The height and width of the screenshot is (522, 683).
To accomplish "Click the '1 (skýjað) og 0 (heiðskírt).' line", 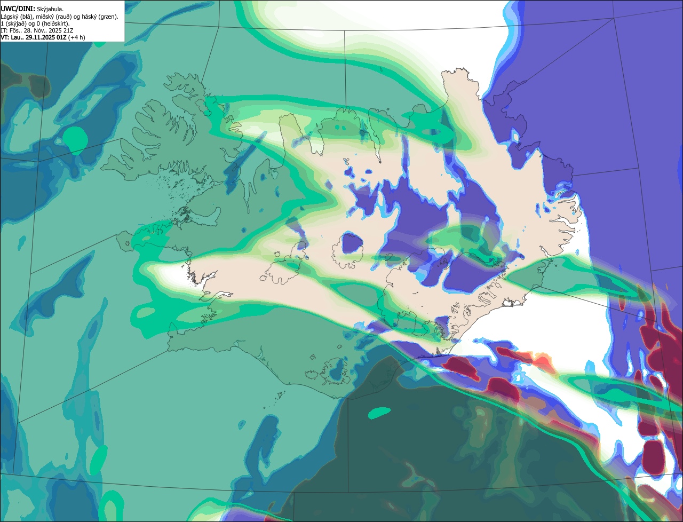I will point(35,23).
